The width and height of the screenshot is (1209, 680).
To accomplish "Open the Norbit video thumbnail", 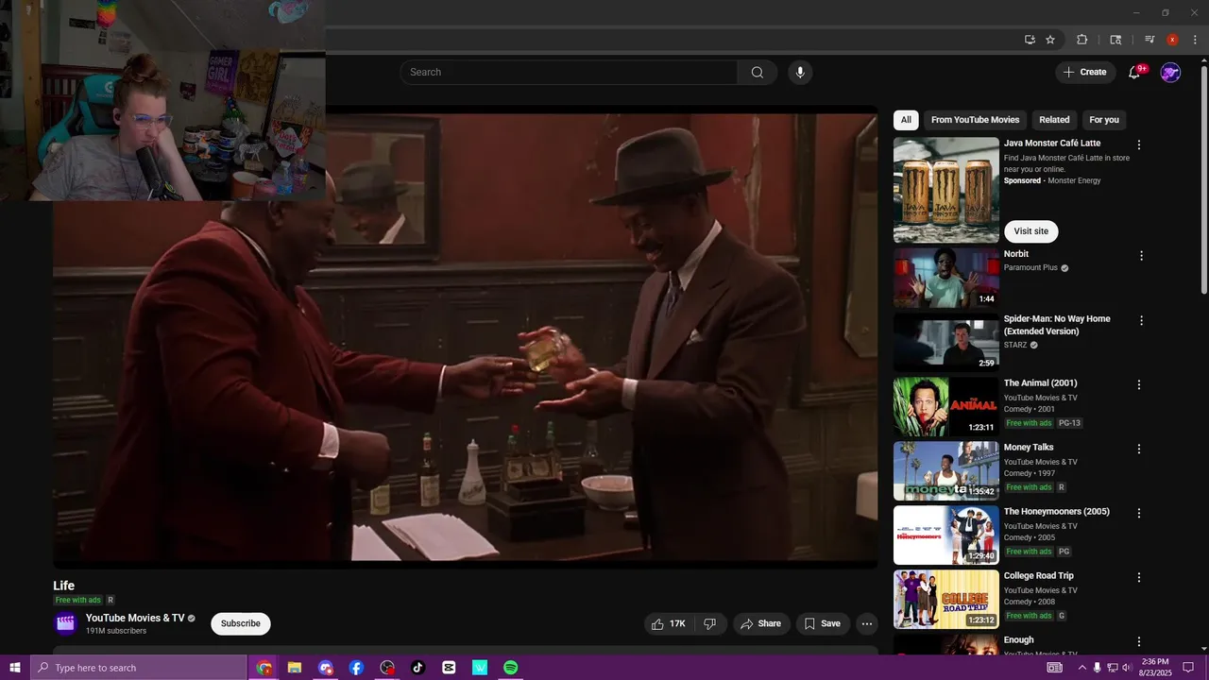I will point(946,279).
